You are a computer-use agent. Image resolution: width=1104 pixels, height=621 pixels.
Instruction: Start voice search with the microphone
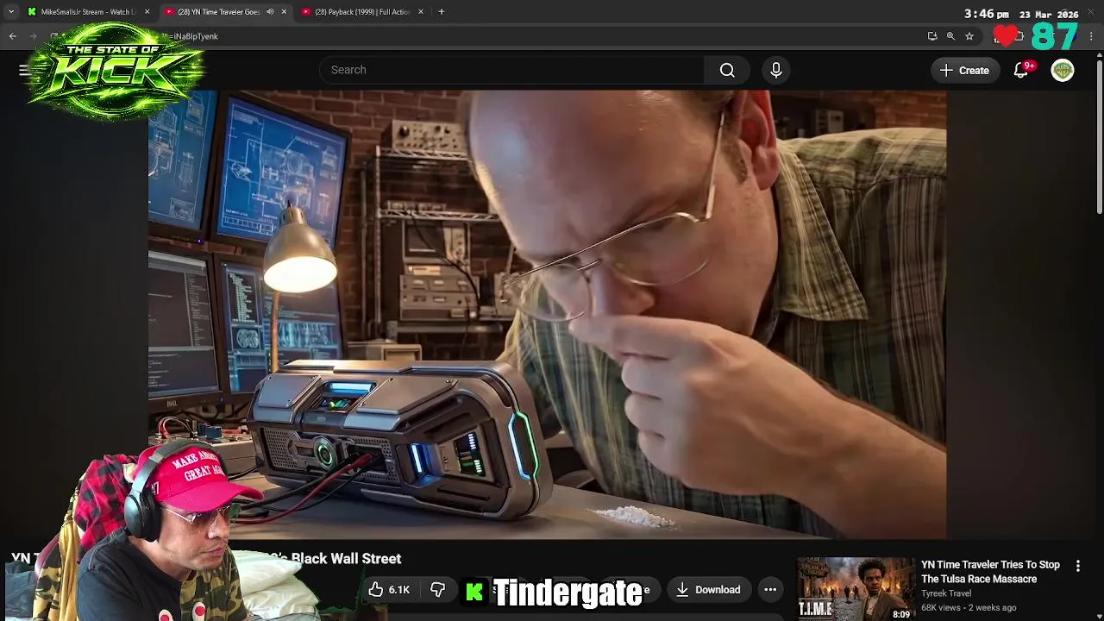[x=776, y=70]
